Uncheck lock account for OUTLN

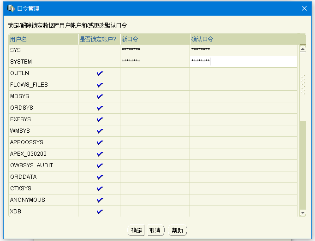(100, 73)
